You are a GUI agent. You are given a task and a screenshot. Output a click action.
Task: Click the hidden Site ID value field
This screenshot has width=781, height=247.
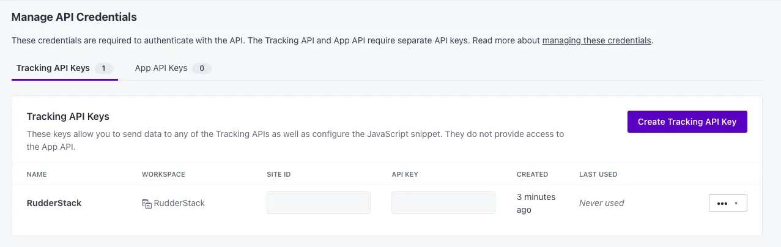(318, 203)
